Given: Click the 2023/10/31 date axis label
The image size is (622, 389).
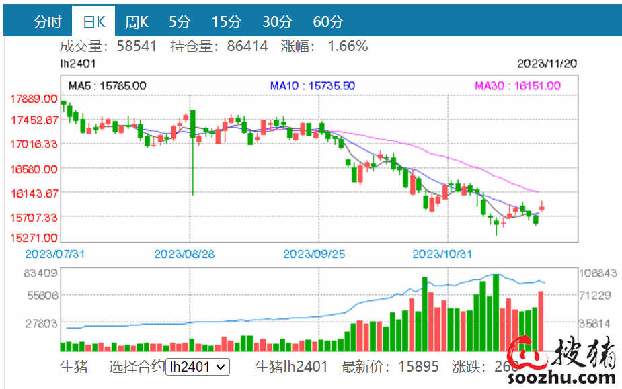Looking at the screenshot, I should [442, 254].
